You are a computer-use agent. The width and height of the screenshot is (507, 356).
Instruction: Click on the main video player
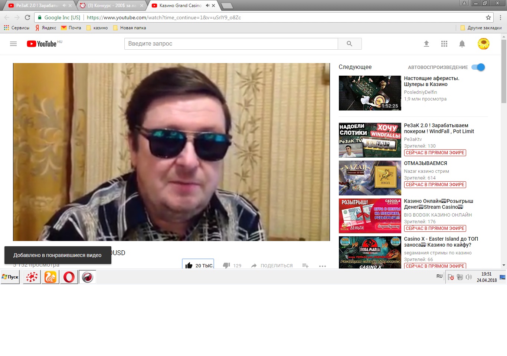click(171, 152)
